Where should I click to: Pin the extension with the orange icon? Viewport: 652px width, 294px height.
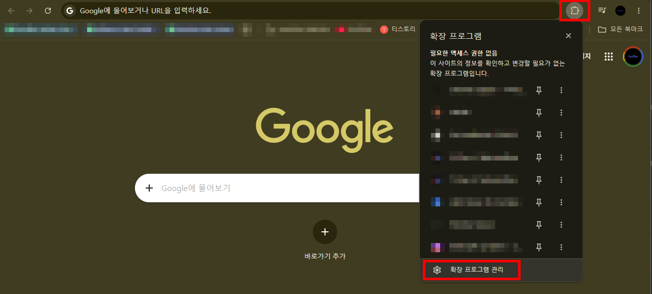[x=539, y=113]
